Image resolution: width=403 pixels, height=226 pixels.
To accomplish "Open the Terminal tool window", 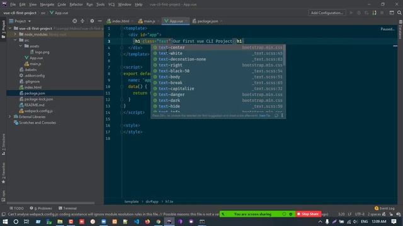I will [x=67, y=208].
